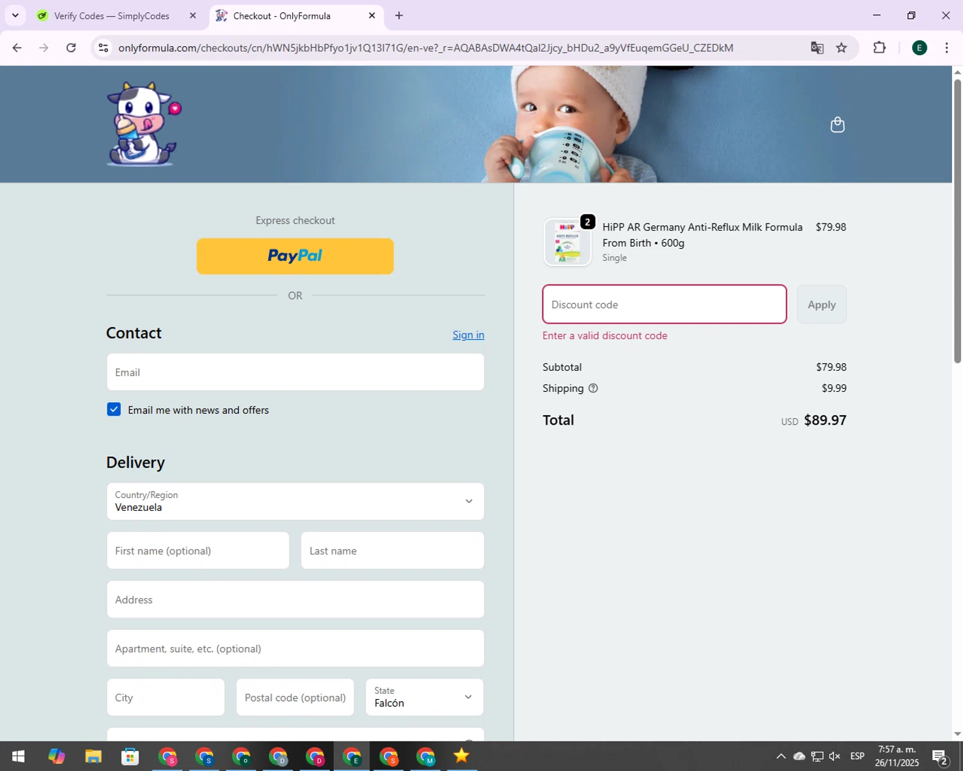Open the State dropdown showing Falcón

coord(424,697)
